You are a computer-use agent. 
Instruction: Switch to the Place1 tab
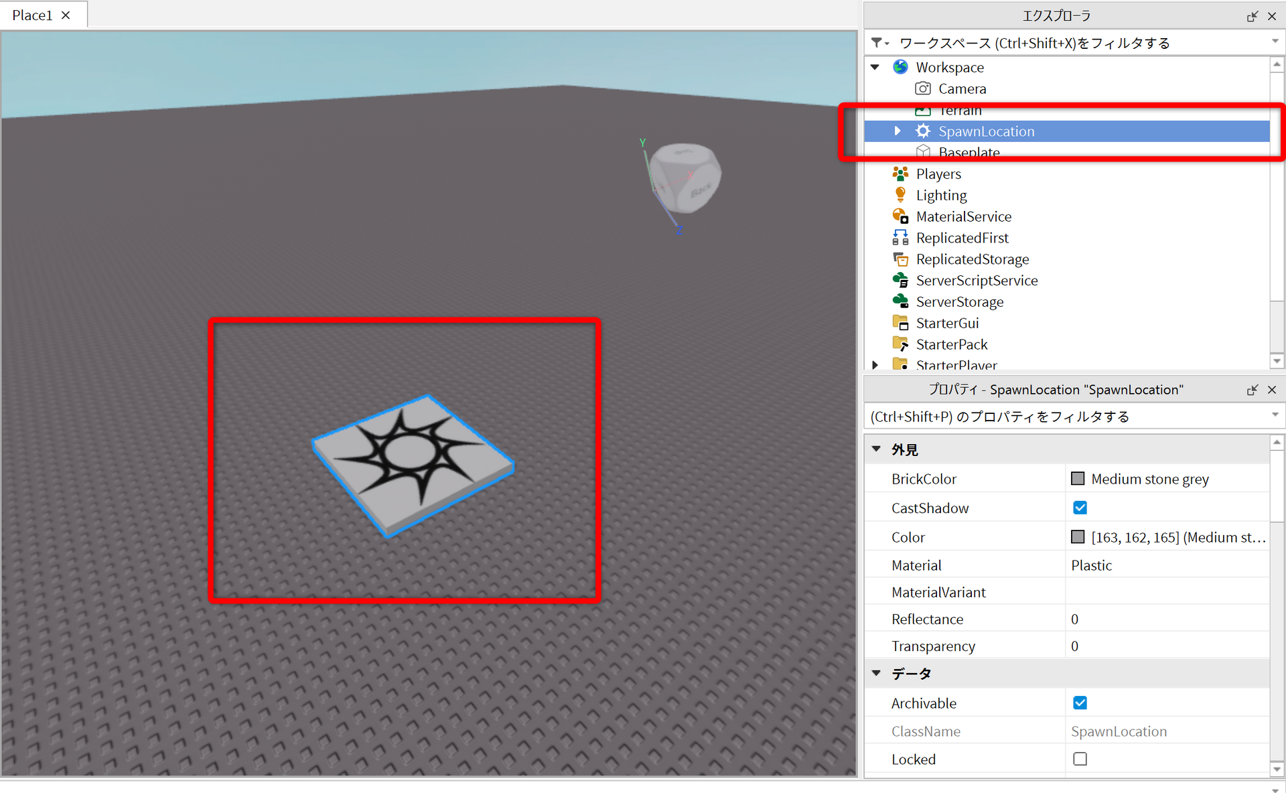pyautogui.click(x=32, y=15)
